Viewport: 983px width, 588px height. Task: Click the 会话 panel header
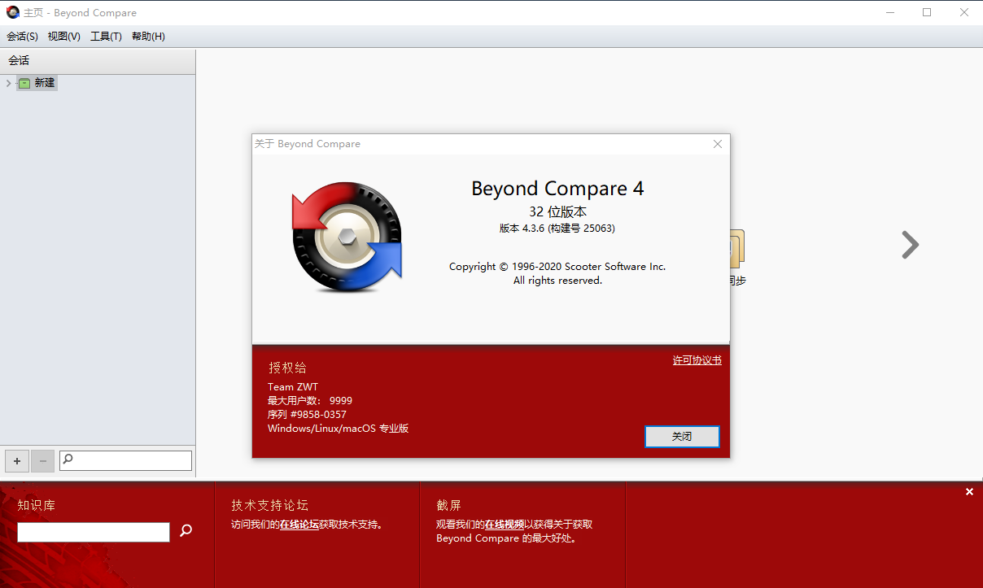click(98, 60)
